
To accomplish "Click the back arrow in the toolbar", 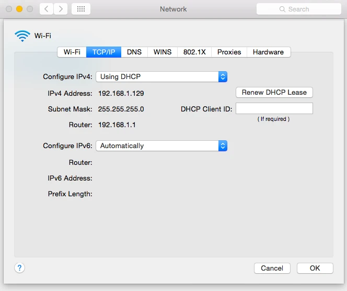I will coord(47,9).
